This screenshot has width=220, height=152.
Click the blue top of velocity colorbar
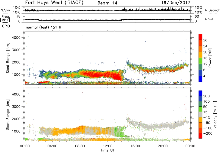pyautogui.click(x=200, y=93)
